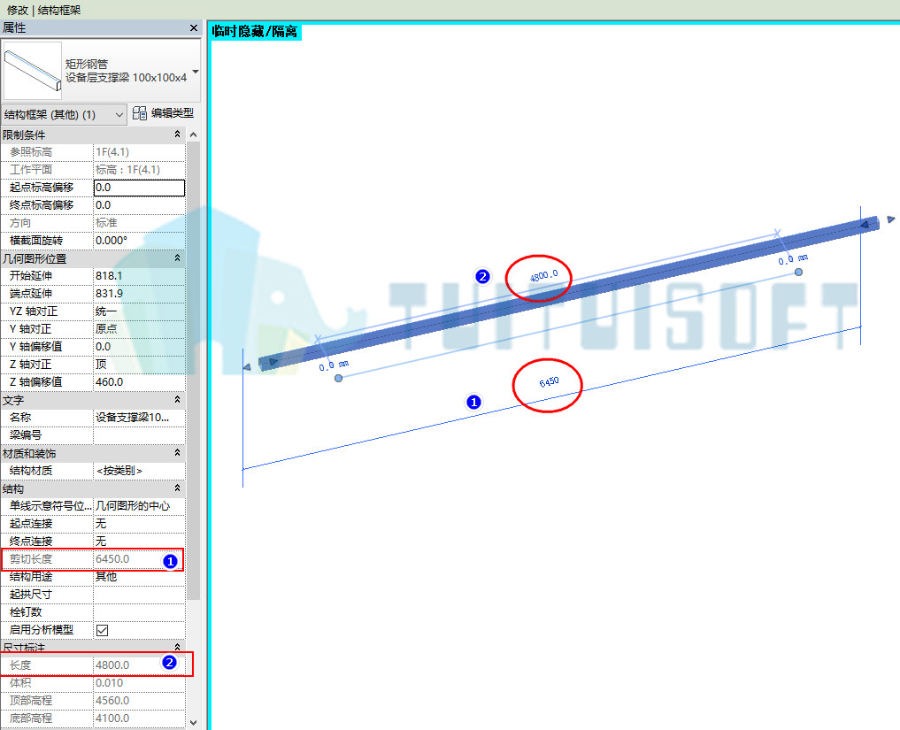Click the scroll-up arrow of properties list
This screenshot has width=900, height=730.
[194, 134]
